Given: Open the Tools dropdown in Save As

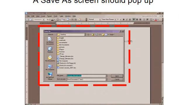Looking at the screenshot, I should coord(112,34).
